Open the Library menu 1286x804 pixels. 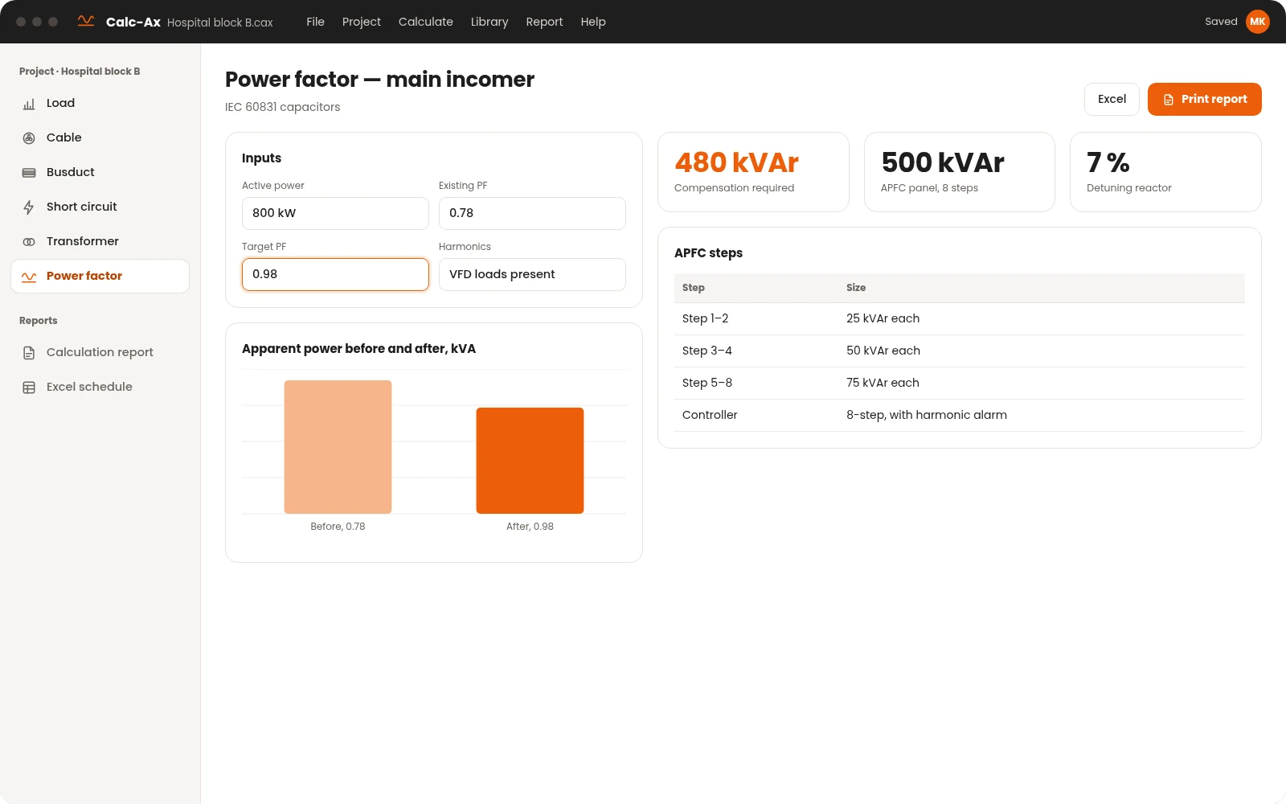click(x=489, y=22)
